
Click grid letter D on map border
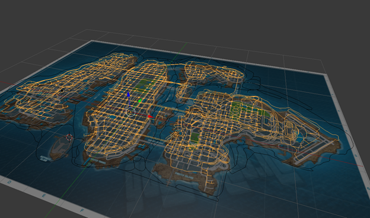click(9, 182)
